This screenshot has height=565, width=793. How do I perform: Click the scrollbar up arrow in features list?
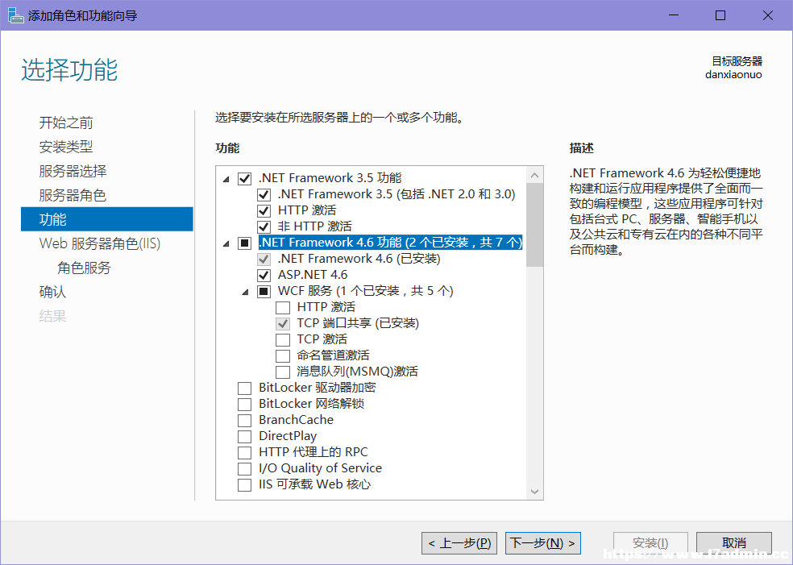point(534,176)
